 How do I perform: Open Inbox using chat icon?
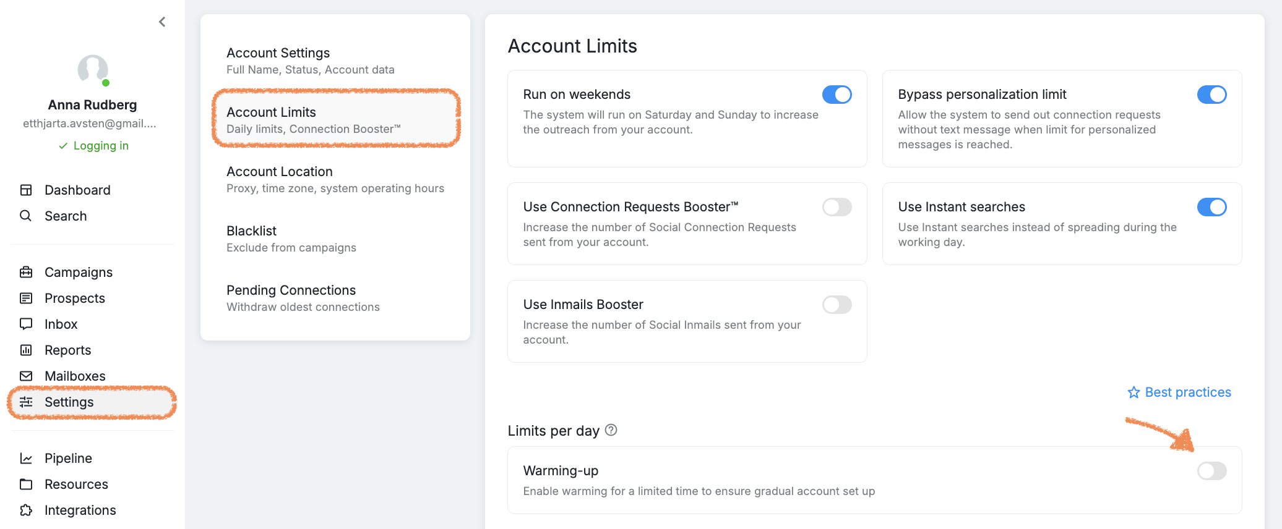[26, 324]
